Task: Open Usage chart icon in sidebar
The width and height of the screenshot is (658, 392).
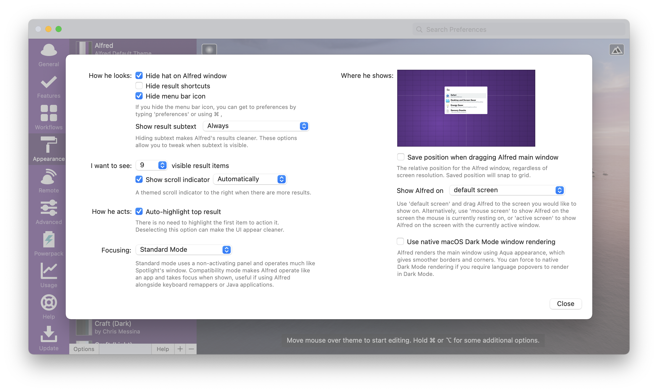Action: click(49, 271)
